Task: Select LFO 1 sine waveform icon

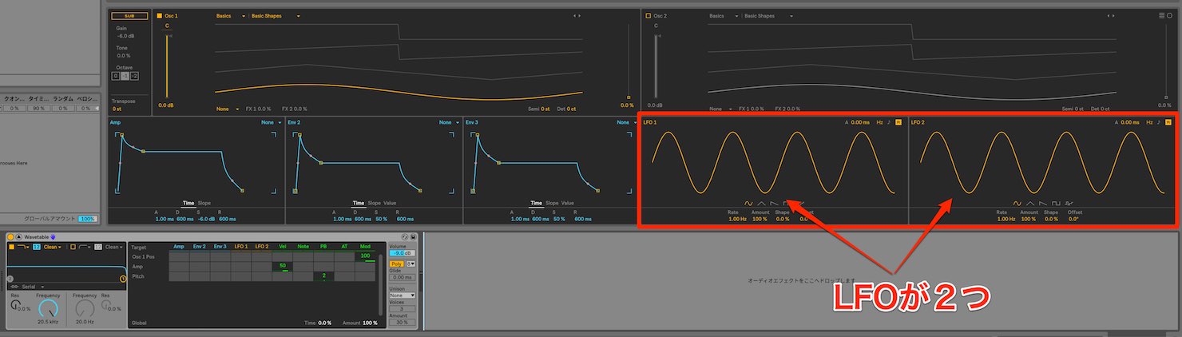Action: coord(748,204)
